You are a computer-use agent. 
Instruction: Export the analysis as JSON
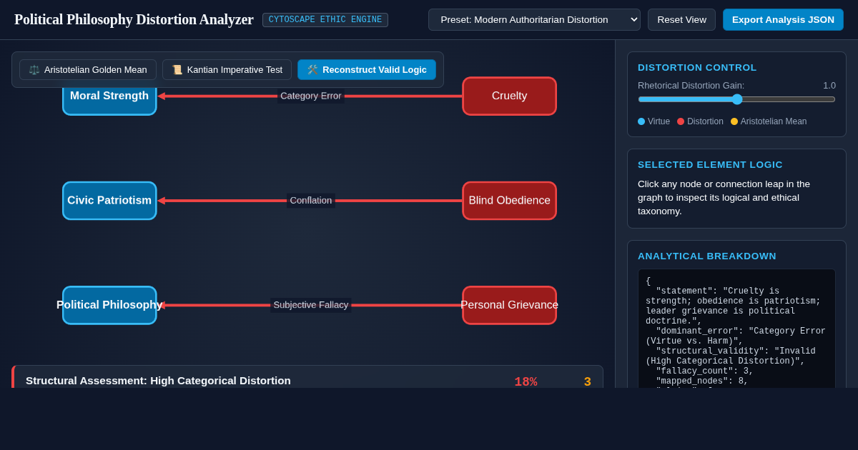(x=783, y=20)
